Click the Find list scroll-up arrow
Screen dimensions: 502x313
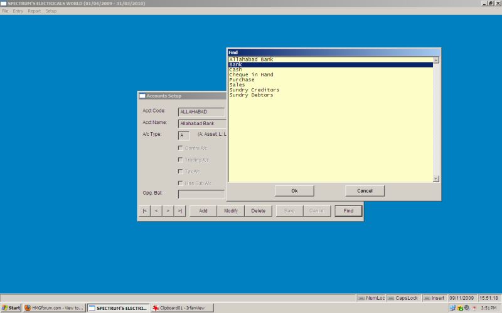(x=436, y=60)
